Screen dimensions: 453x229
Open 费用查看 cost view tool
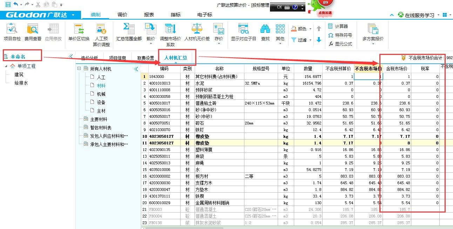33,29
